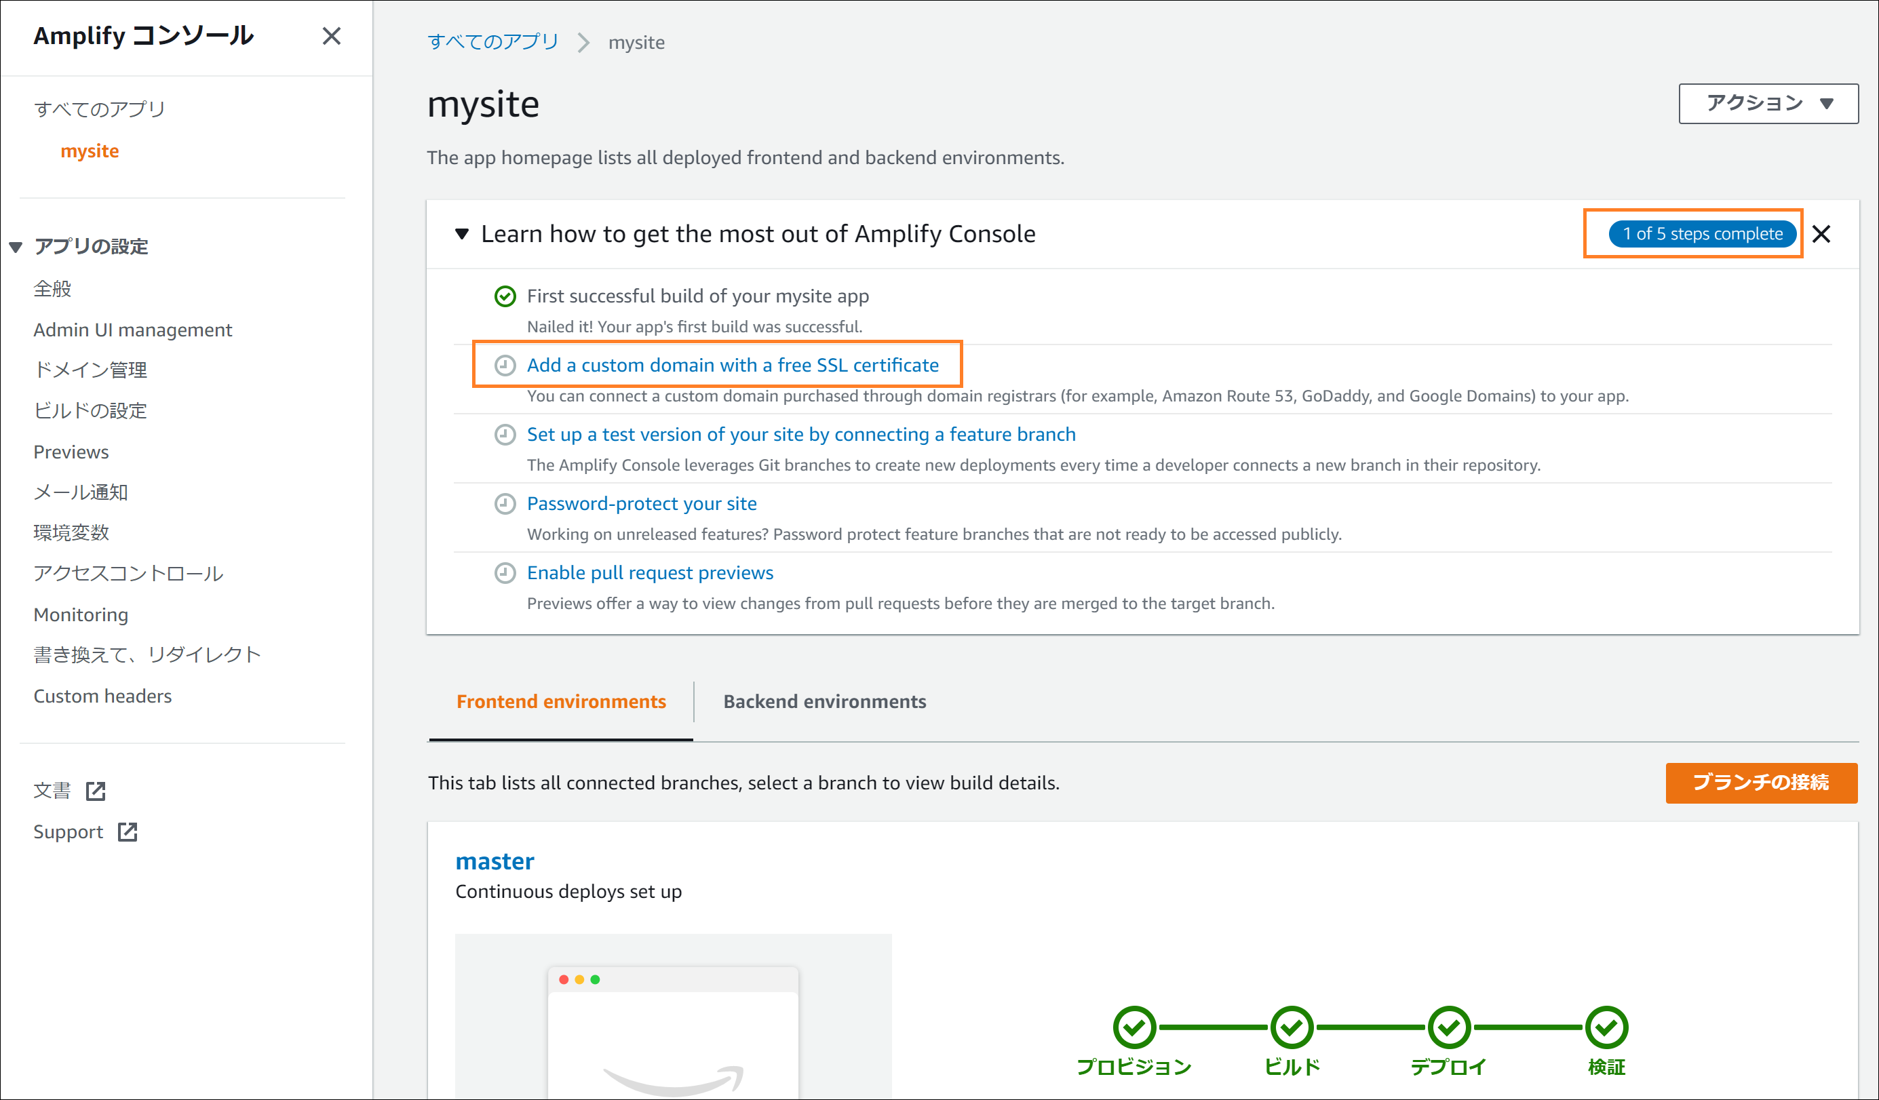Open アクセスコントロール in sidebar

[128, 573]
